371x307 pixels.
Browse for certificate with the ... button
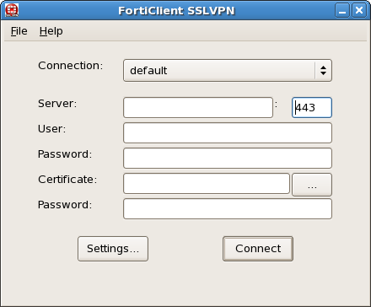click(x=312, y=185)
